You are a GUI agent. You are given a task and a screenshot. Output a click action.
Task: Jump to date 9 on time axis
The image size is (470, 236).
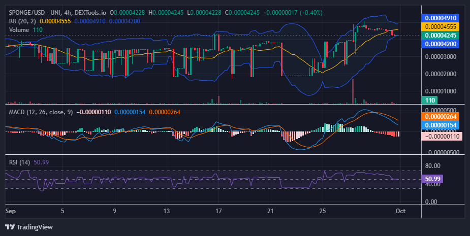[x=114, y=211]
